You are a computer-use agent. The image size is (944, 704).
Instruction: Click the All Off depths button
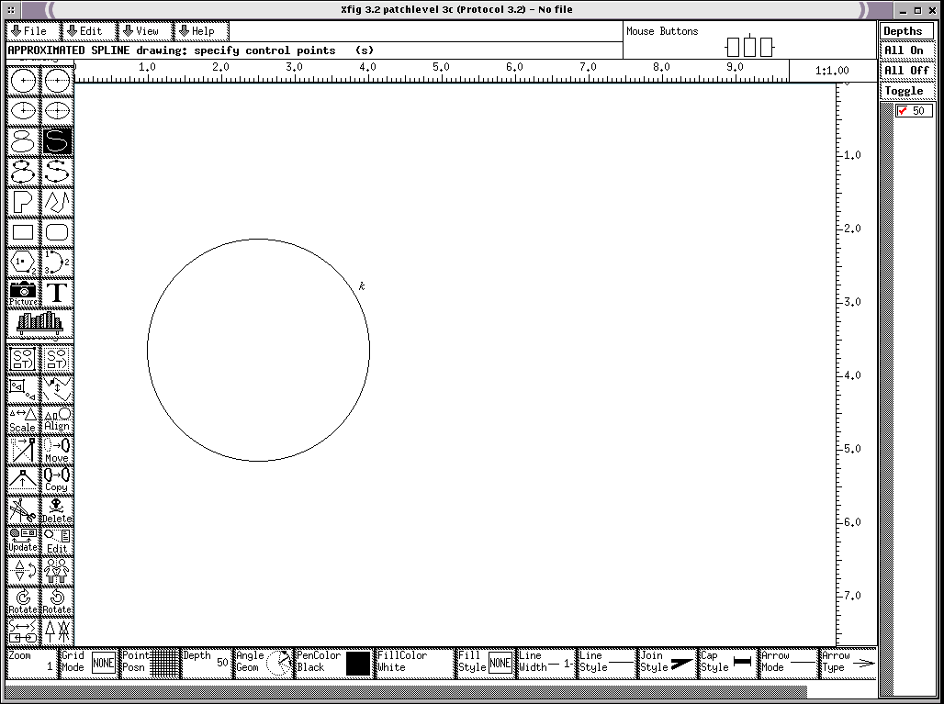[x=907, y=71]
